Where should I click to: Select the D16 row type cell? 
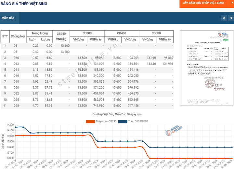16,76
